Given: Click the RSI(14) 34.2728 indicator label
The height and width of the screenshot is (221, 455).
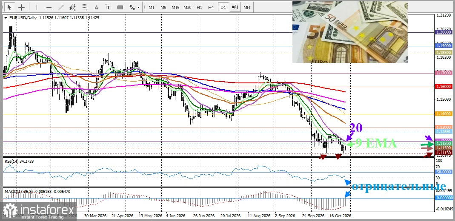Looking at the screenshot, I should (19, 161).
